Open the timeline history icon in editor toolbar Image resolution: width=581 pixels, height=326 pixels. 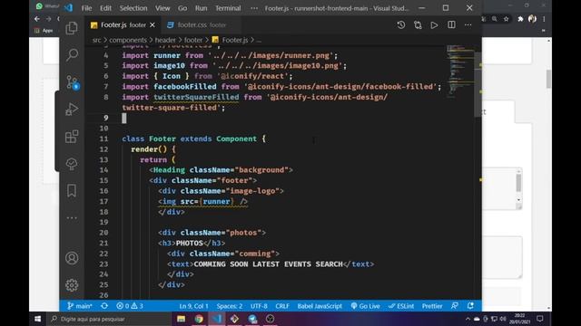[x=401, y=25]
